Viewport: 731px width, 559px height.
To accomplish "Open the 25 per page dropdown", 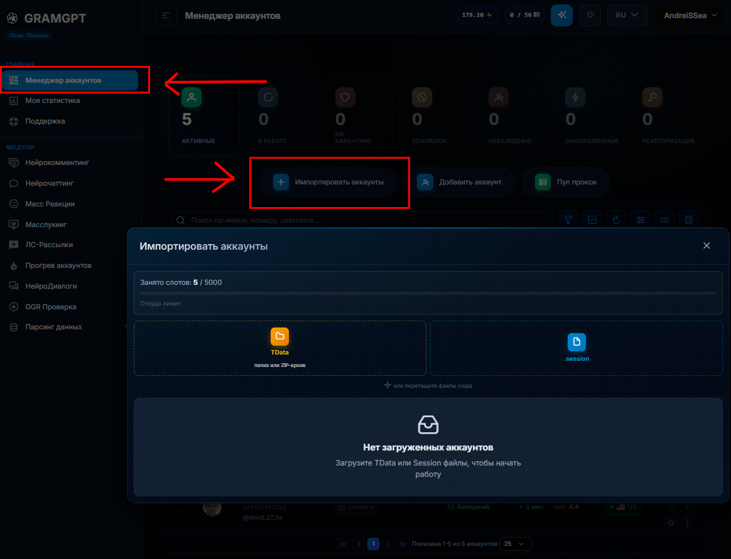I will (x=515, y=543).
